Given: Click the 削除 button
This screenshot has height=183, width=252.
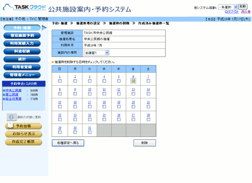Looking at the screenshot, I should [x=145, y=143].
